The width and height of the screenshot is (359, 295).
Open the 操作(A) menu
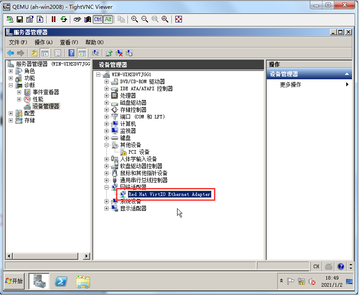click(44, 42)
